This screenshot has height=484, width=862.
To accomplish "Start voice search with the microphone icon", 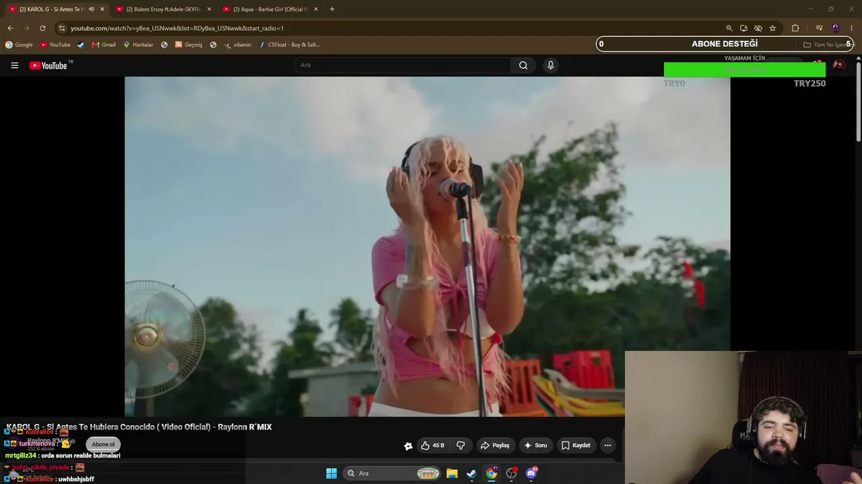I will [550, 65].
